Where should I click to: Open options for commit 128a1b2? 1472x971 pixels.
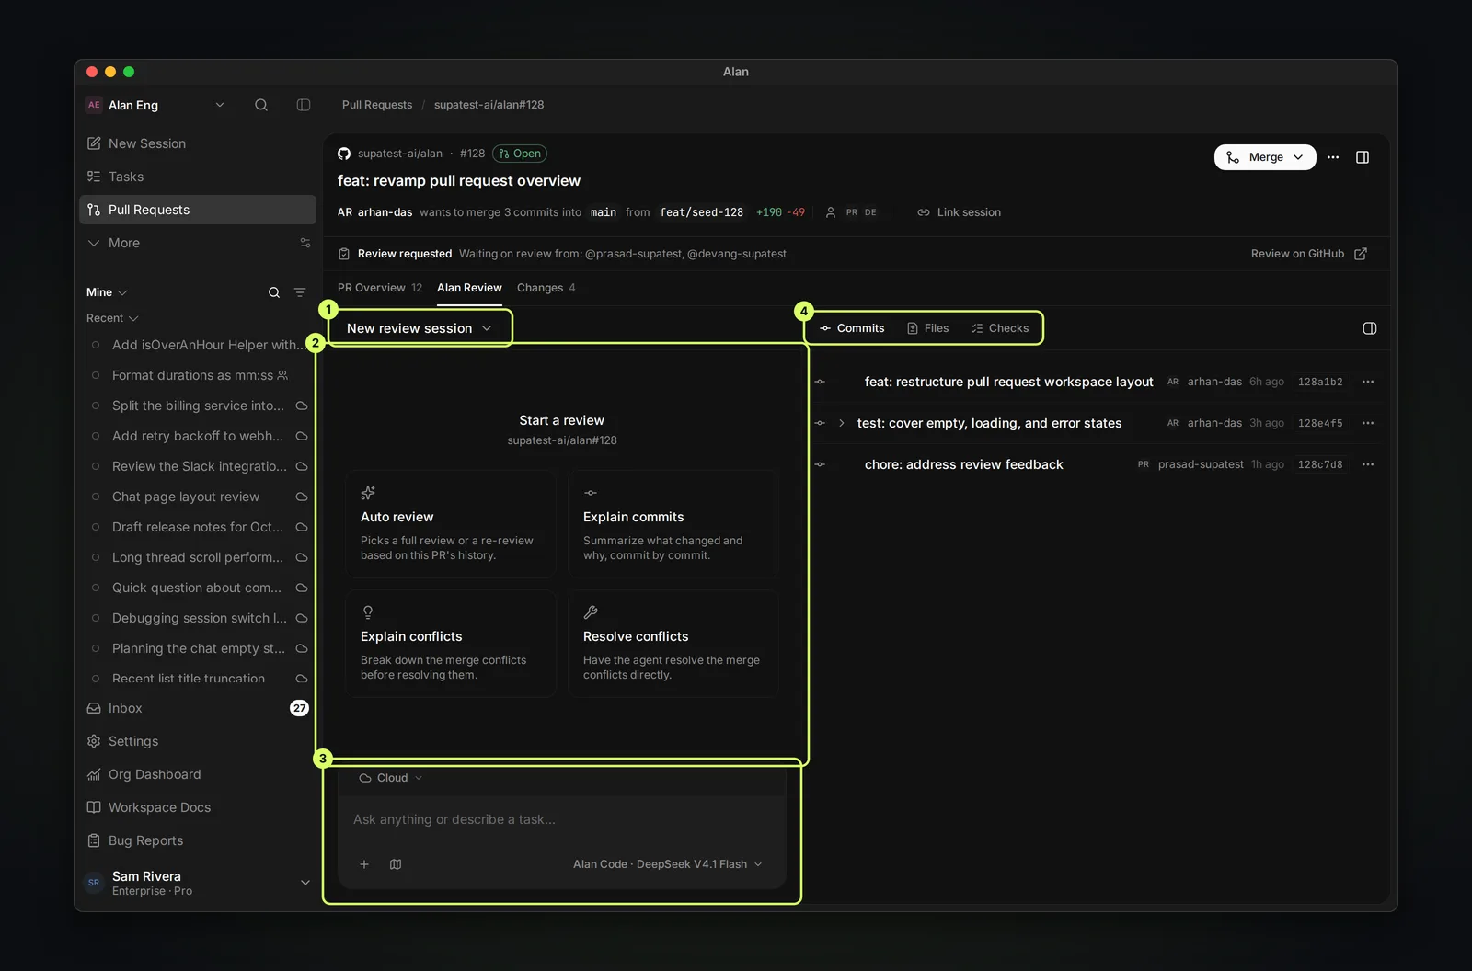tap(1368, 382)
